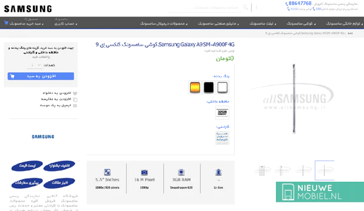Select the black body color swatch
364x211 pixels.
click(208, 87)
